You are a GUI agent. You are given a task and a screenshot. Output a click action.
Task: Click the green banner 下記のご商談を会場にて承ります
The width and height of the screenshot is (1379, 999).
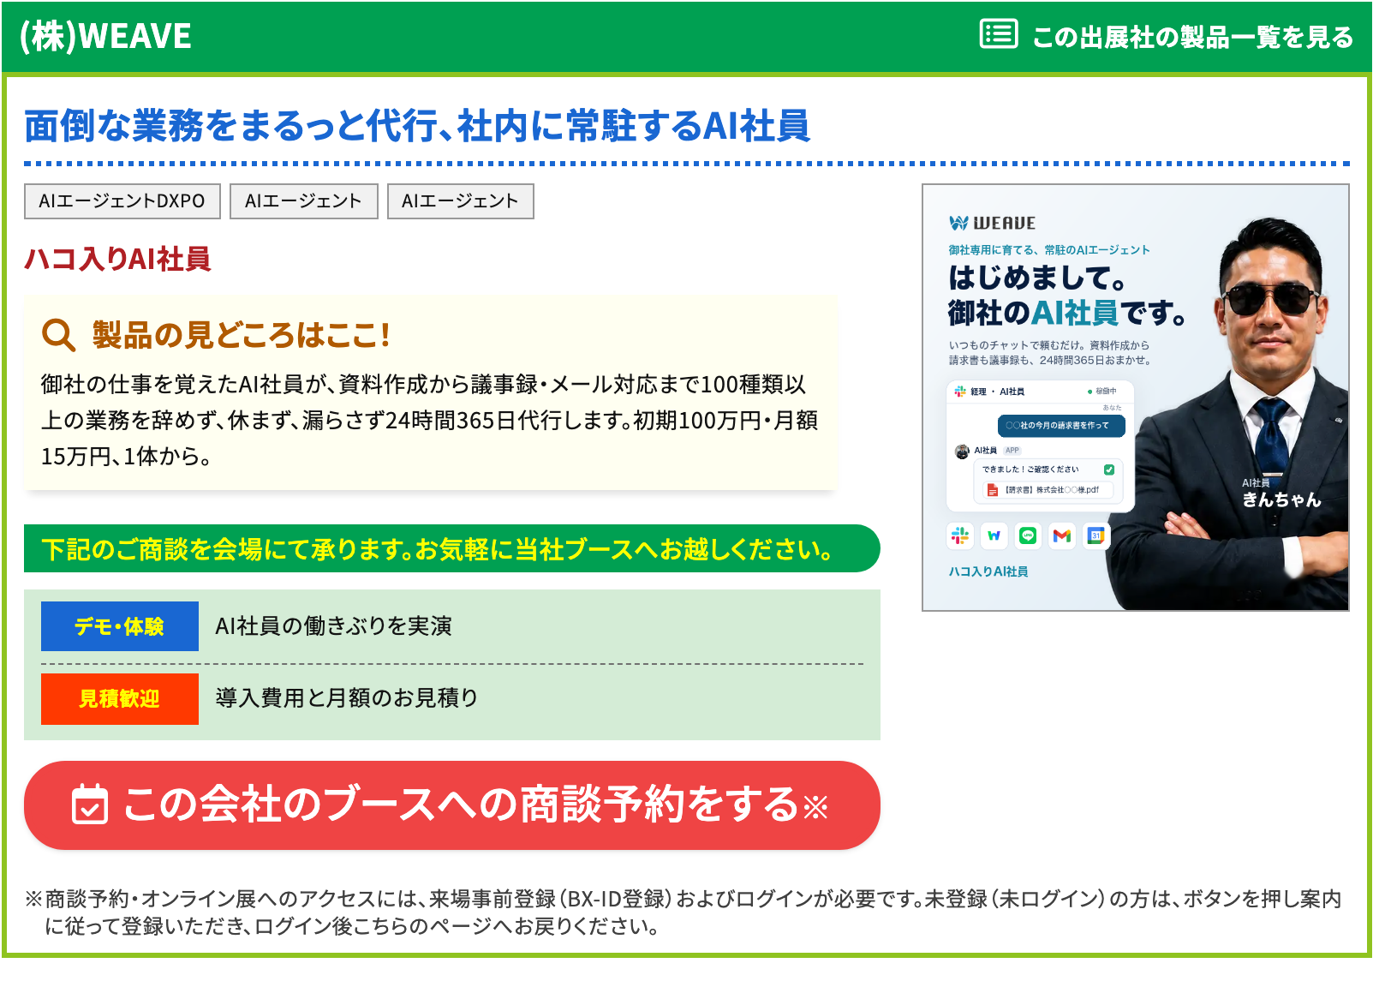(x=452, y=548)
